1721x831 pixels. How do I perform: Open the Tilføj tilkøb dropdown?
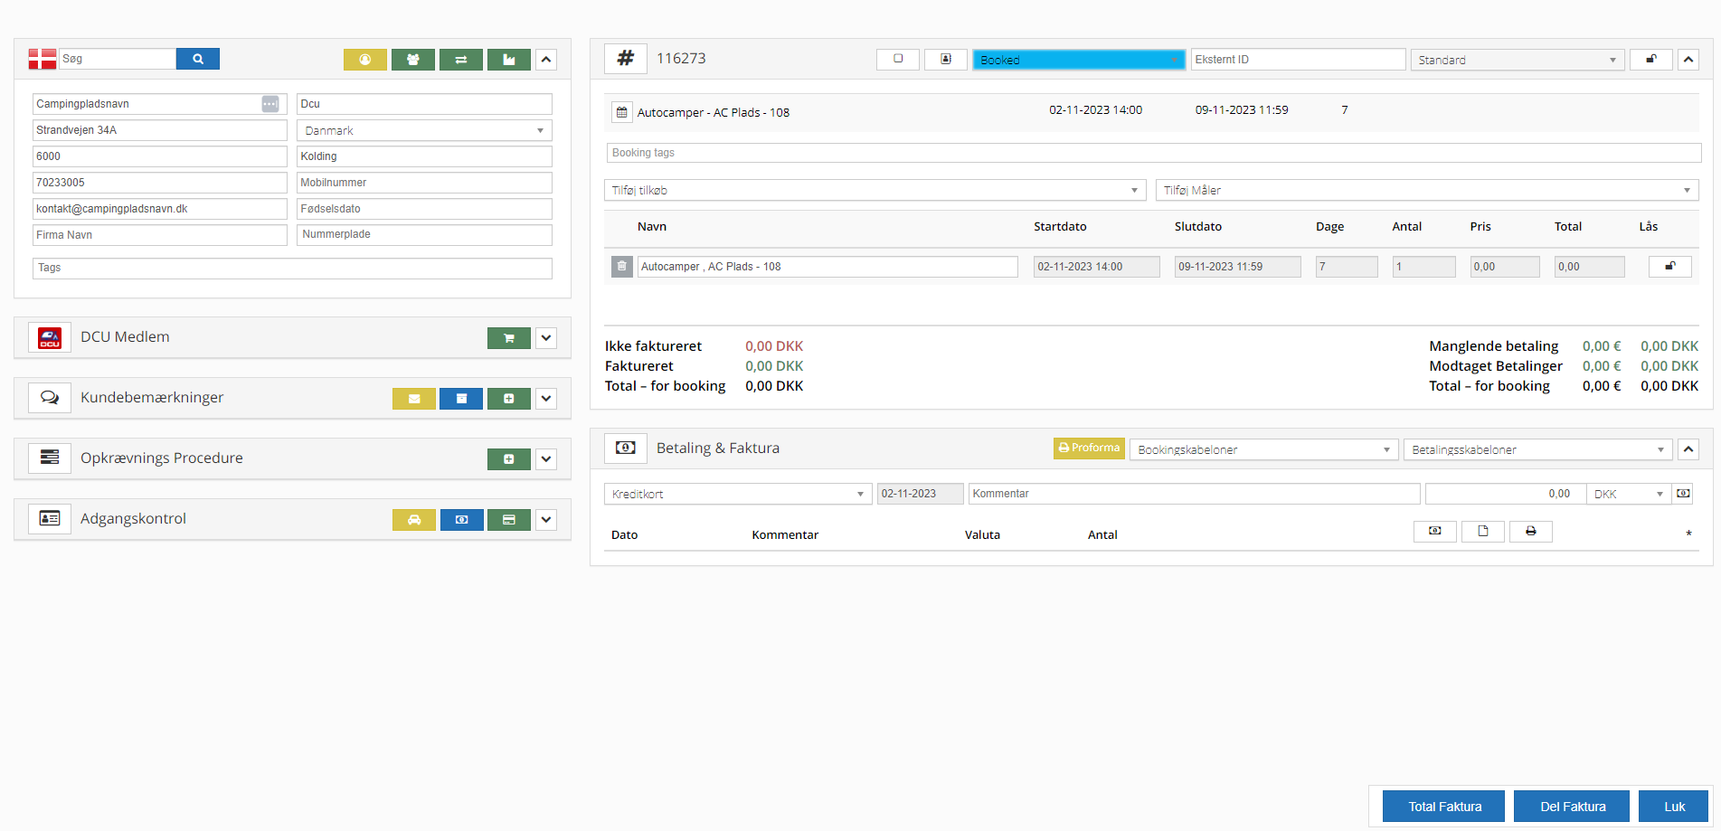pos(874,191)
